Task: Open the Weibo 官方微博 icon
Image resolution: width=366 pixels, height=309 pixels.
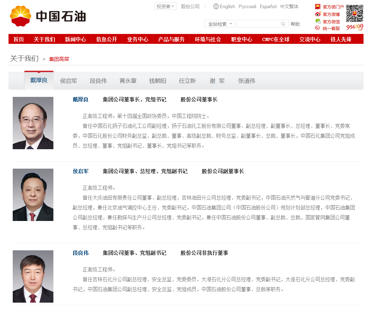Action: [318, 14]
